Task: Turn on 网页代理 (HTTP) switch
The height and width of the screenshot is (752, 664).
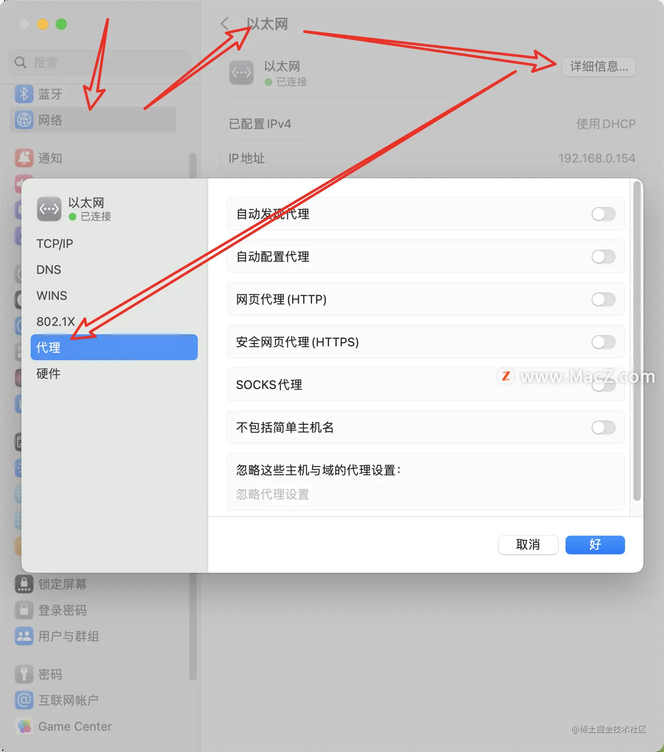Action: pos(603,299)
